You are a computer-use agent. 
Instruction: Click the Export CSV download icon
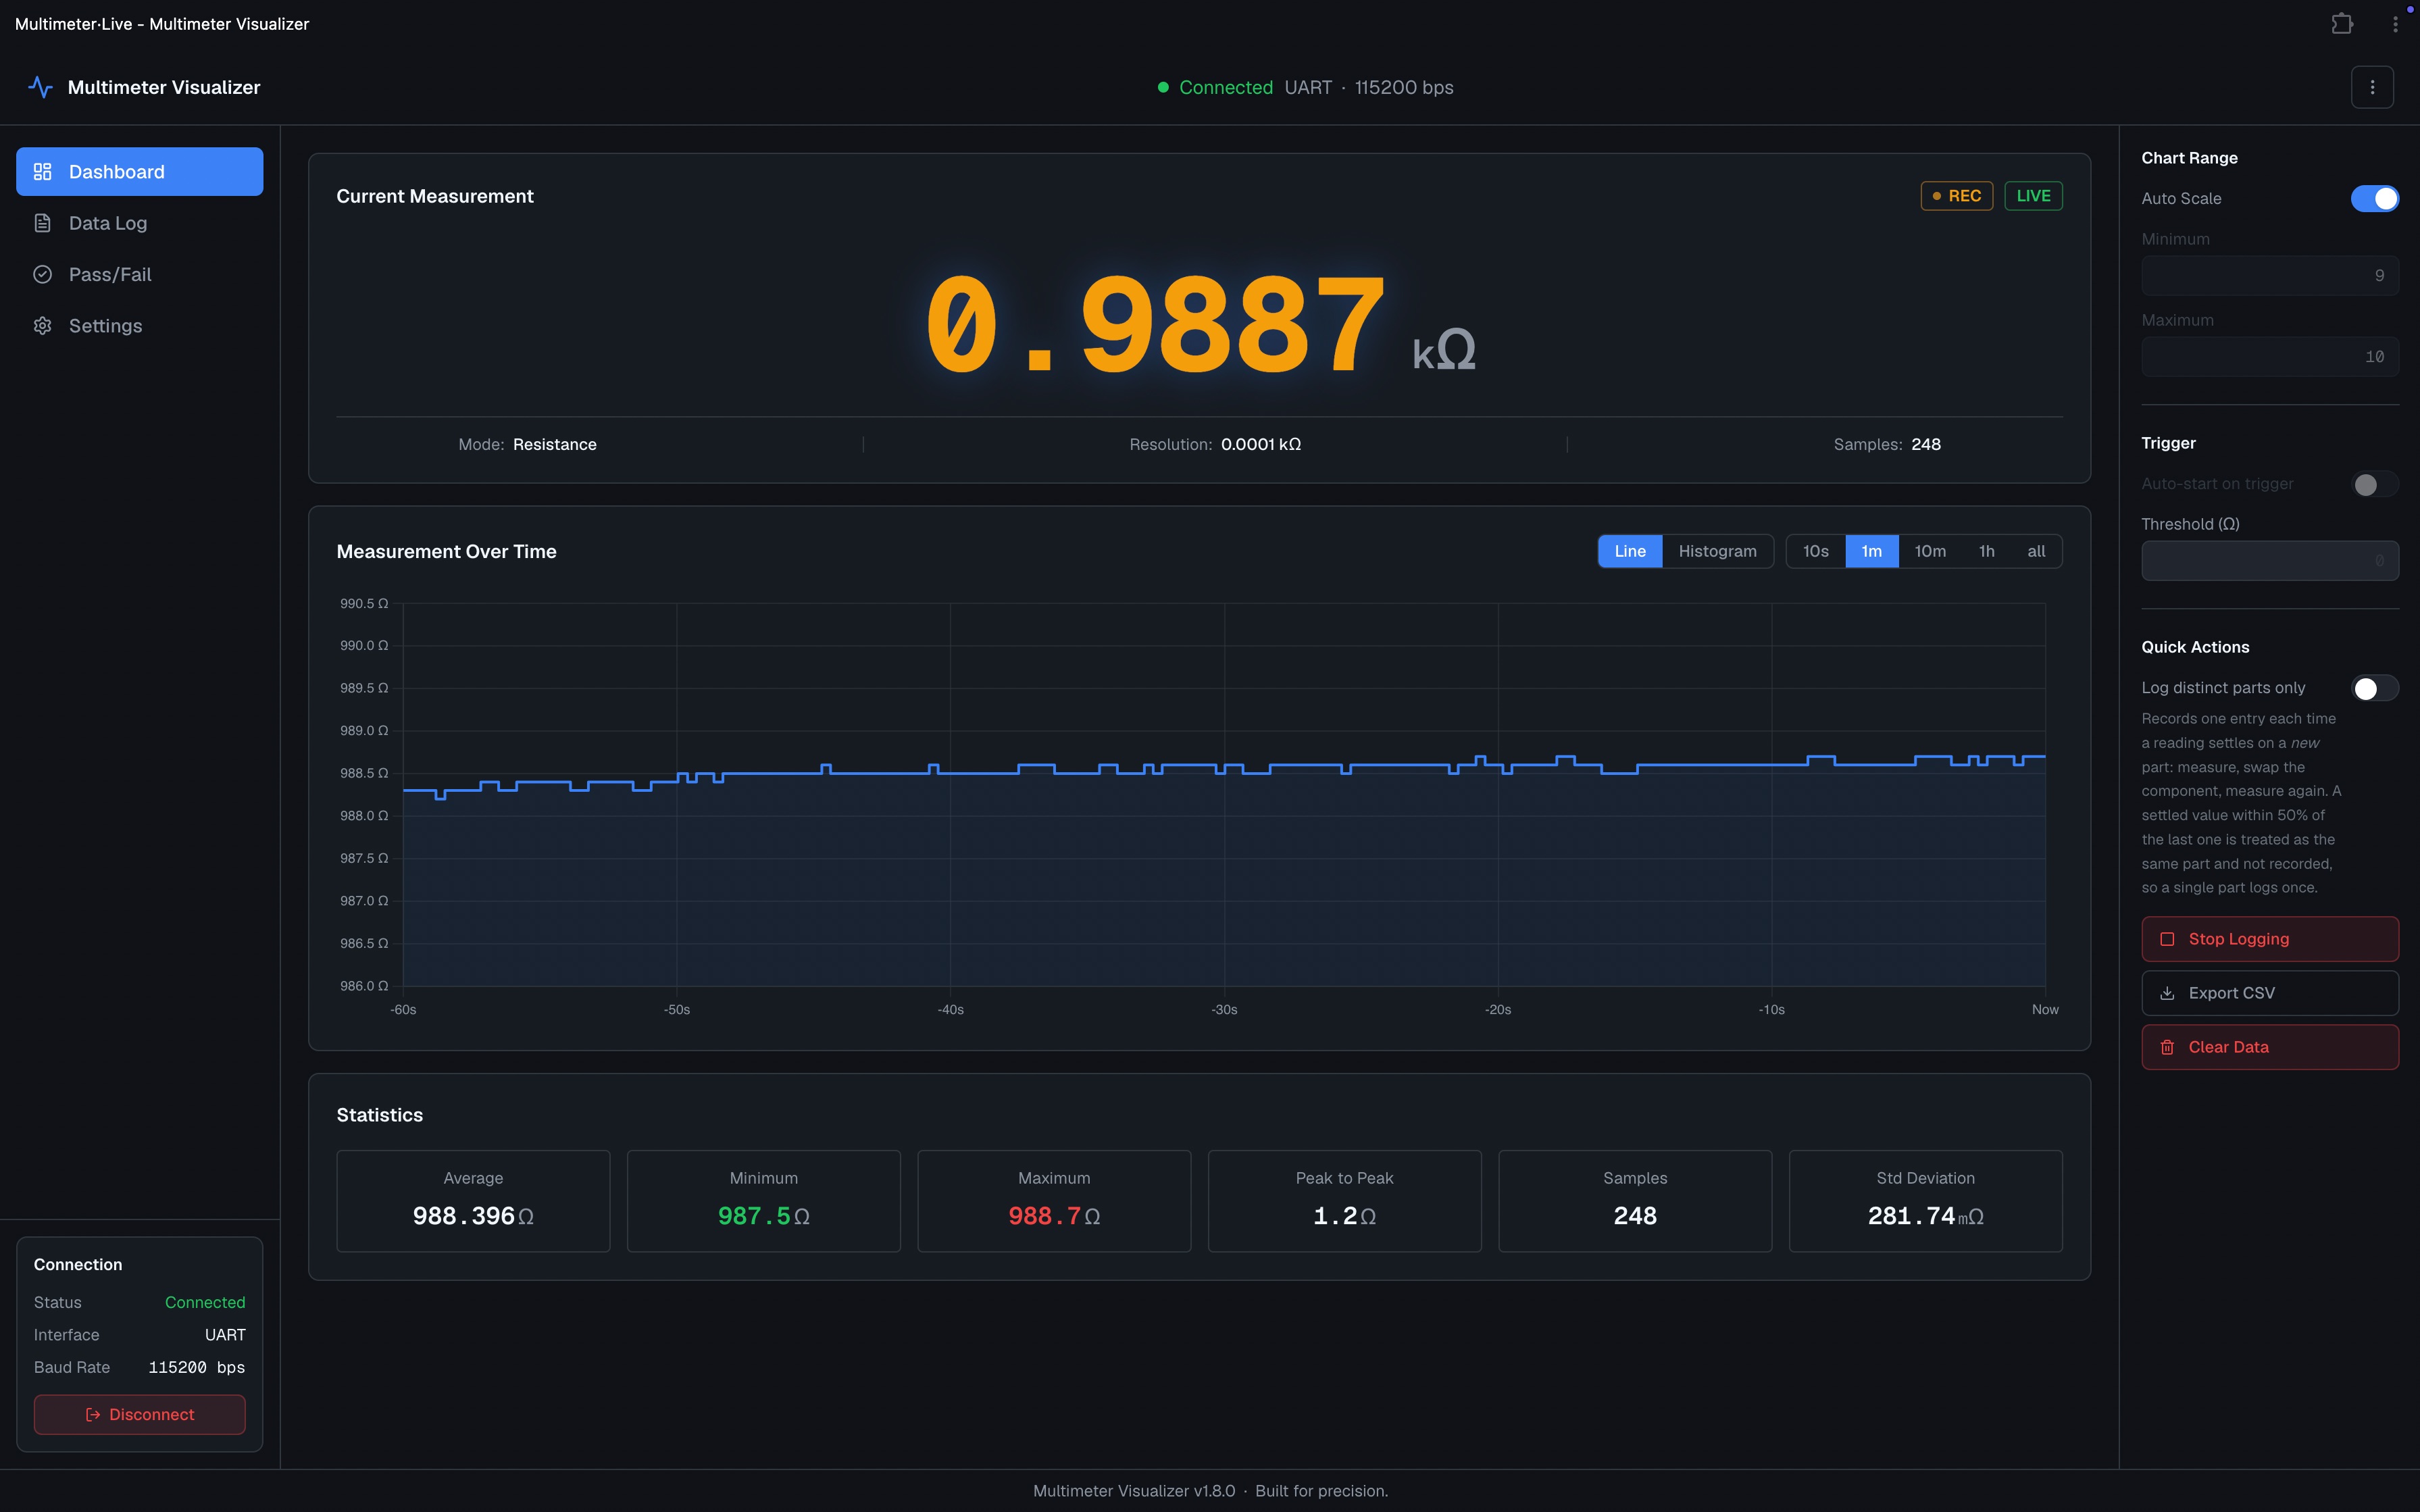[2167, 993]
